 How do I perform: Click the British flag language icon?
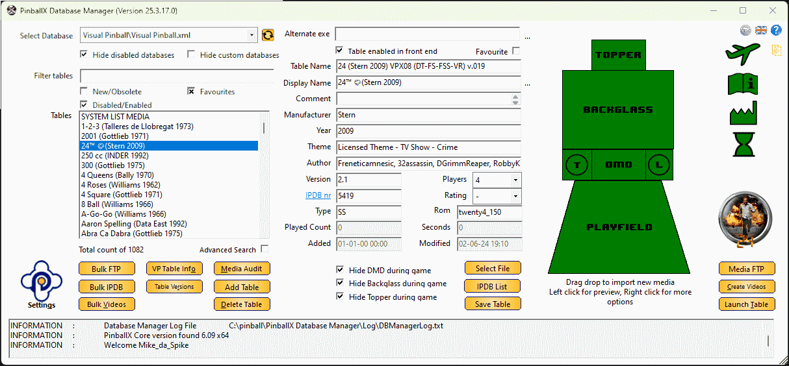point(761,30)
